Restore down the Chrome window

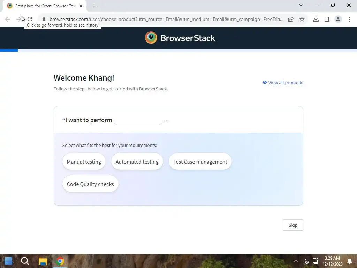click(x=333, y=5)
